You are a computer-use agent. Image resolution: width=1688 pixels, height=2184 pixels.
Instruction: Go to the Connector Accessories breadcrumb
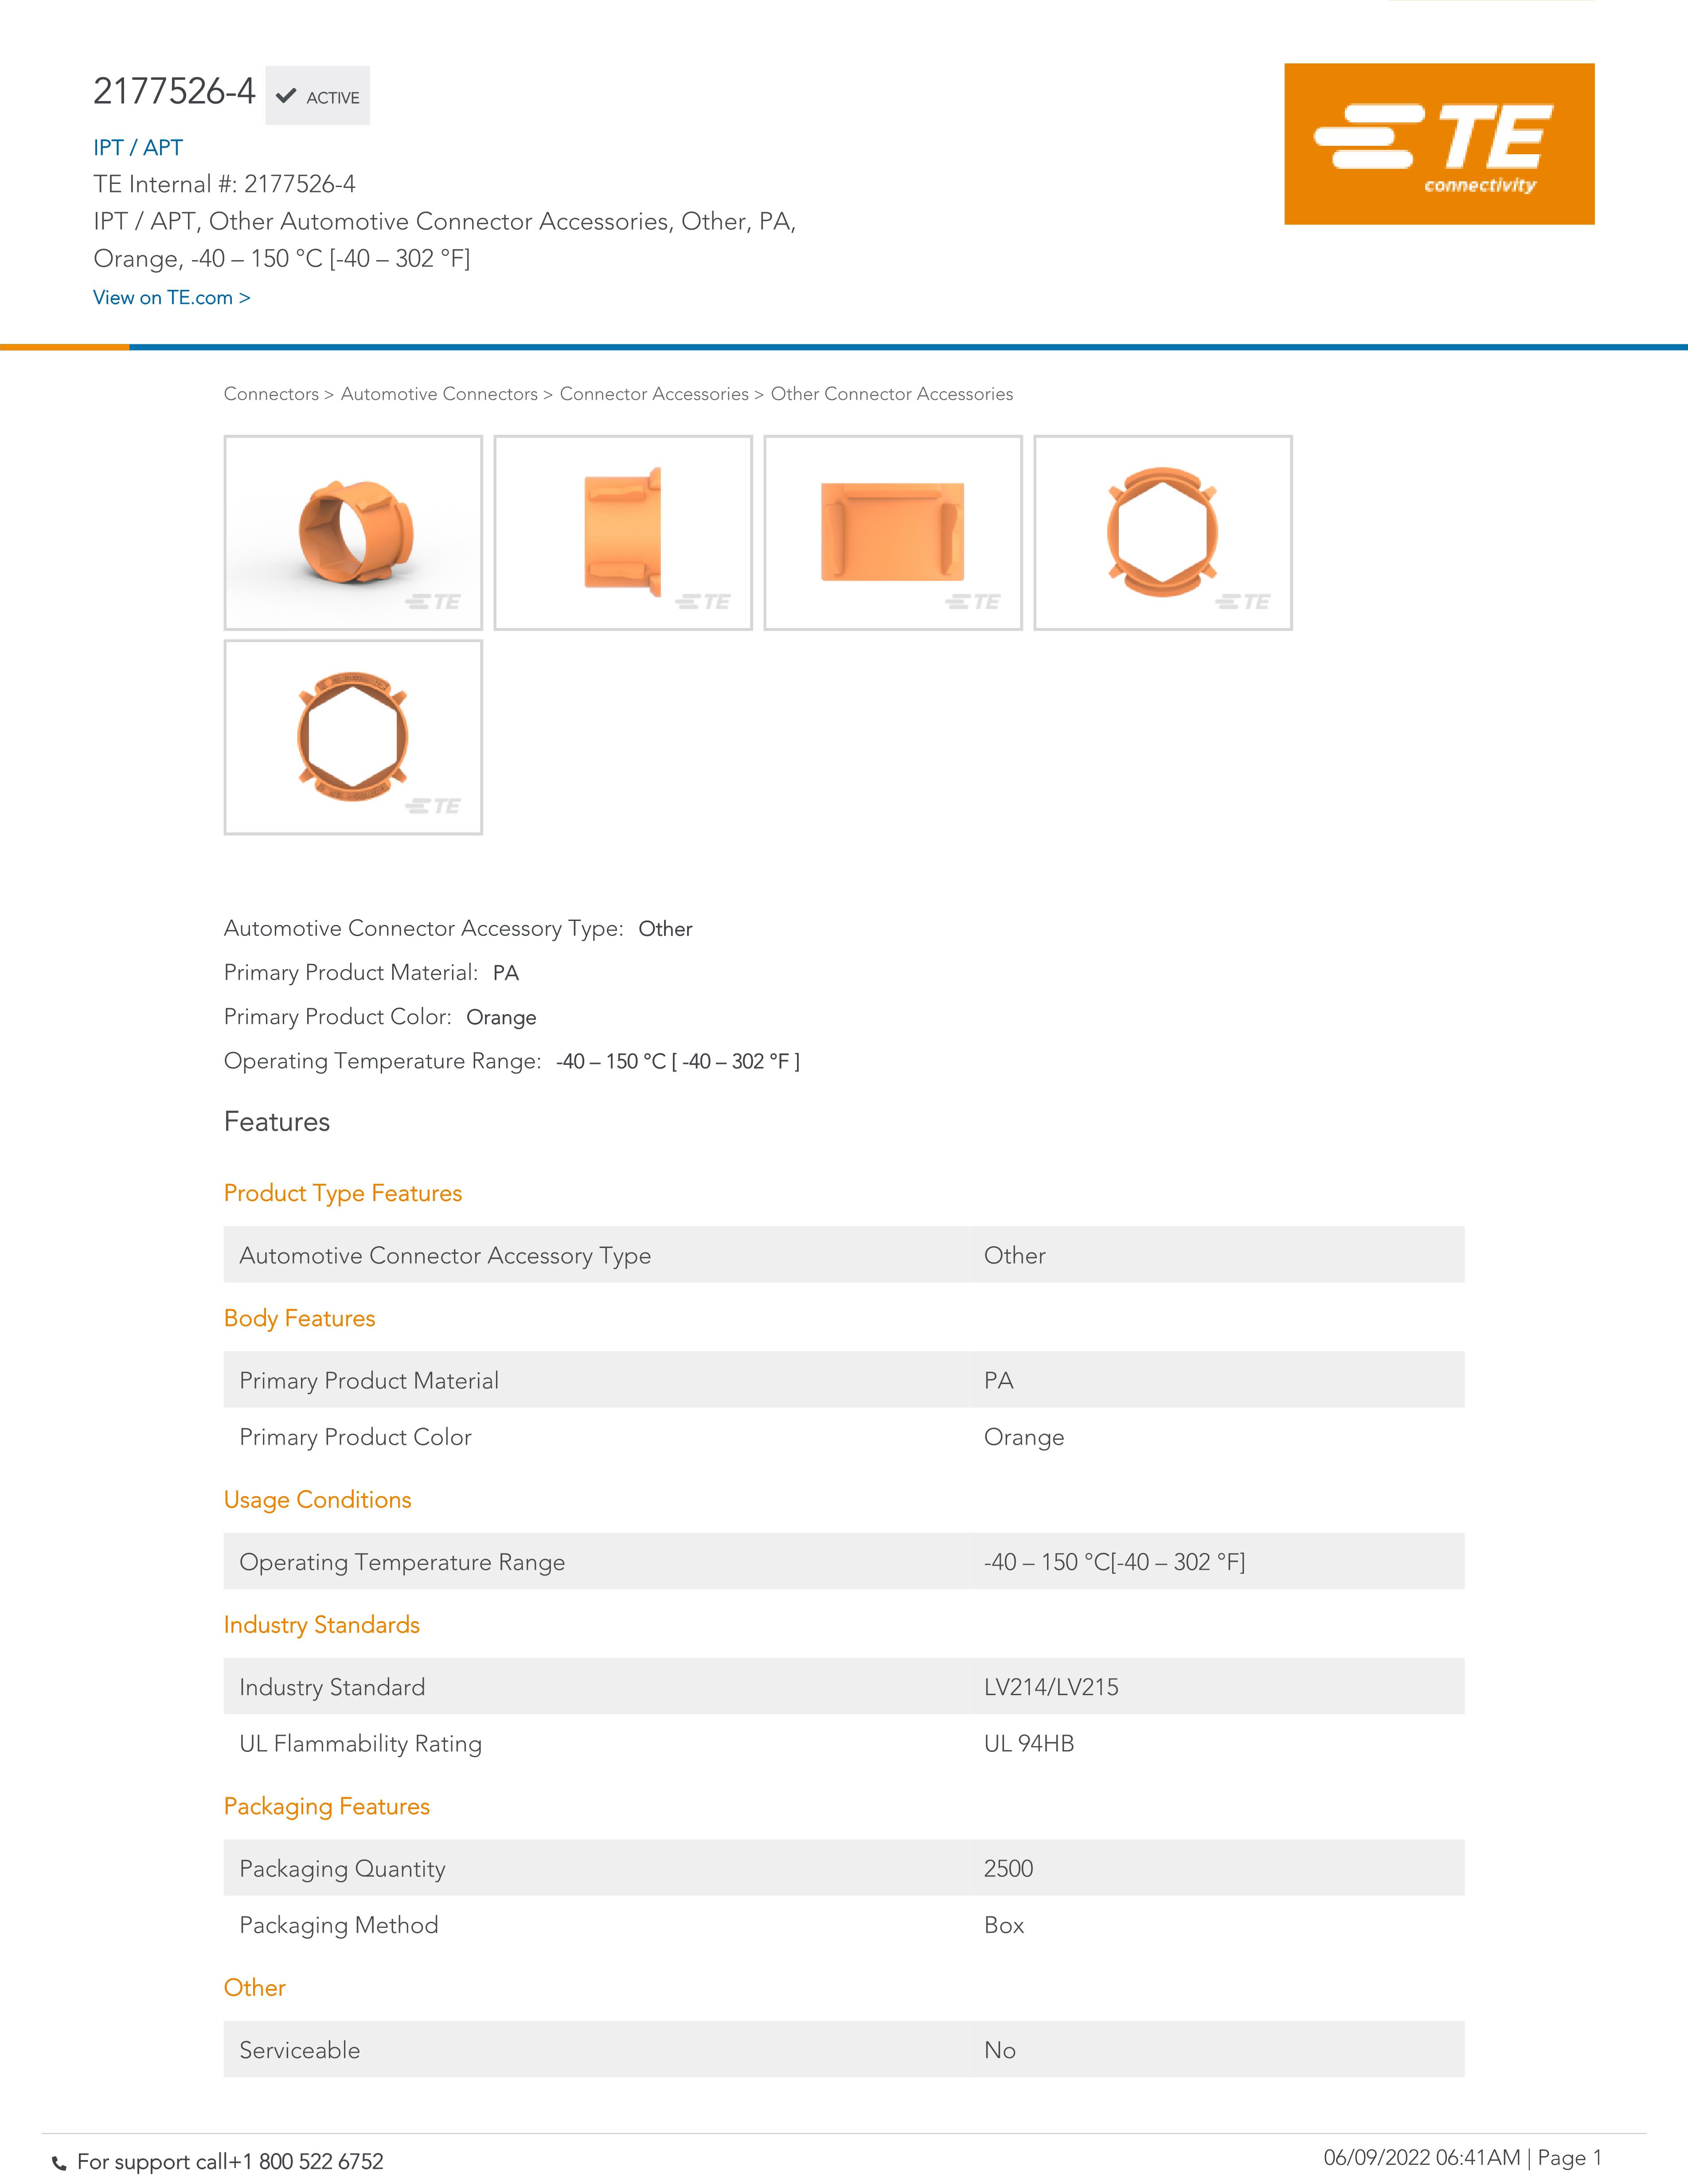(654, 394)
